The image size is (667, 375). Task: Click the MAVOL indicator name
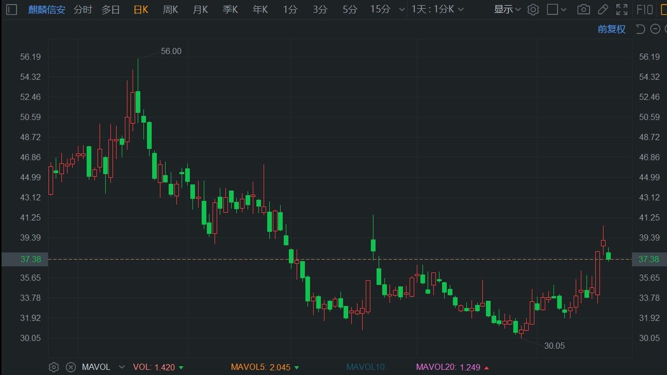tap(96, 367)
